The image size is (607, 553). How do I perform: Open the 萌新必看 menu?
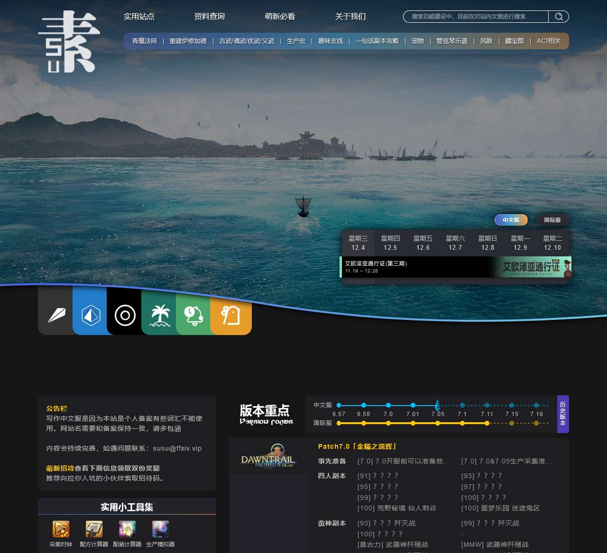point(280,17)
